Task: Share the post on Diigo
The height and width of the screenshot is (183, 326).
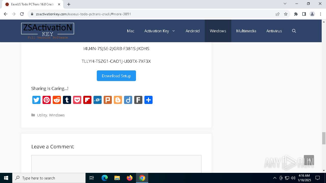Action: [128, 100]
